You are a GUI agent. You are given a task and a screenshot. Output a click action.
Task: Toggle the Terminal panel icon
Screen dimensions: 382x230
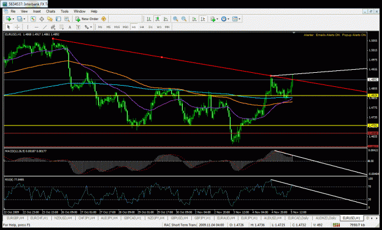click(58, 19)
